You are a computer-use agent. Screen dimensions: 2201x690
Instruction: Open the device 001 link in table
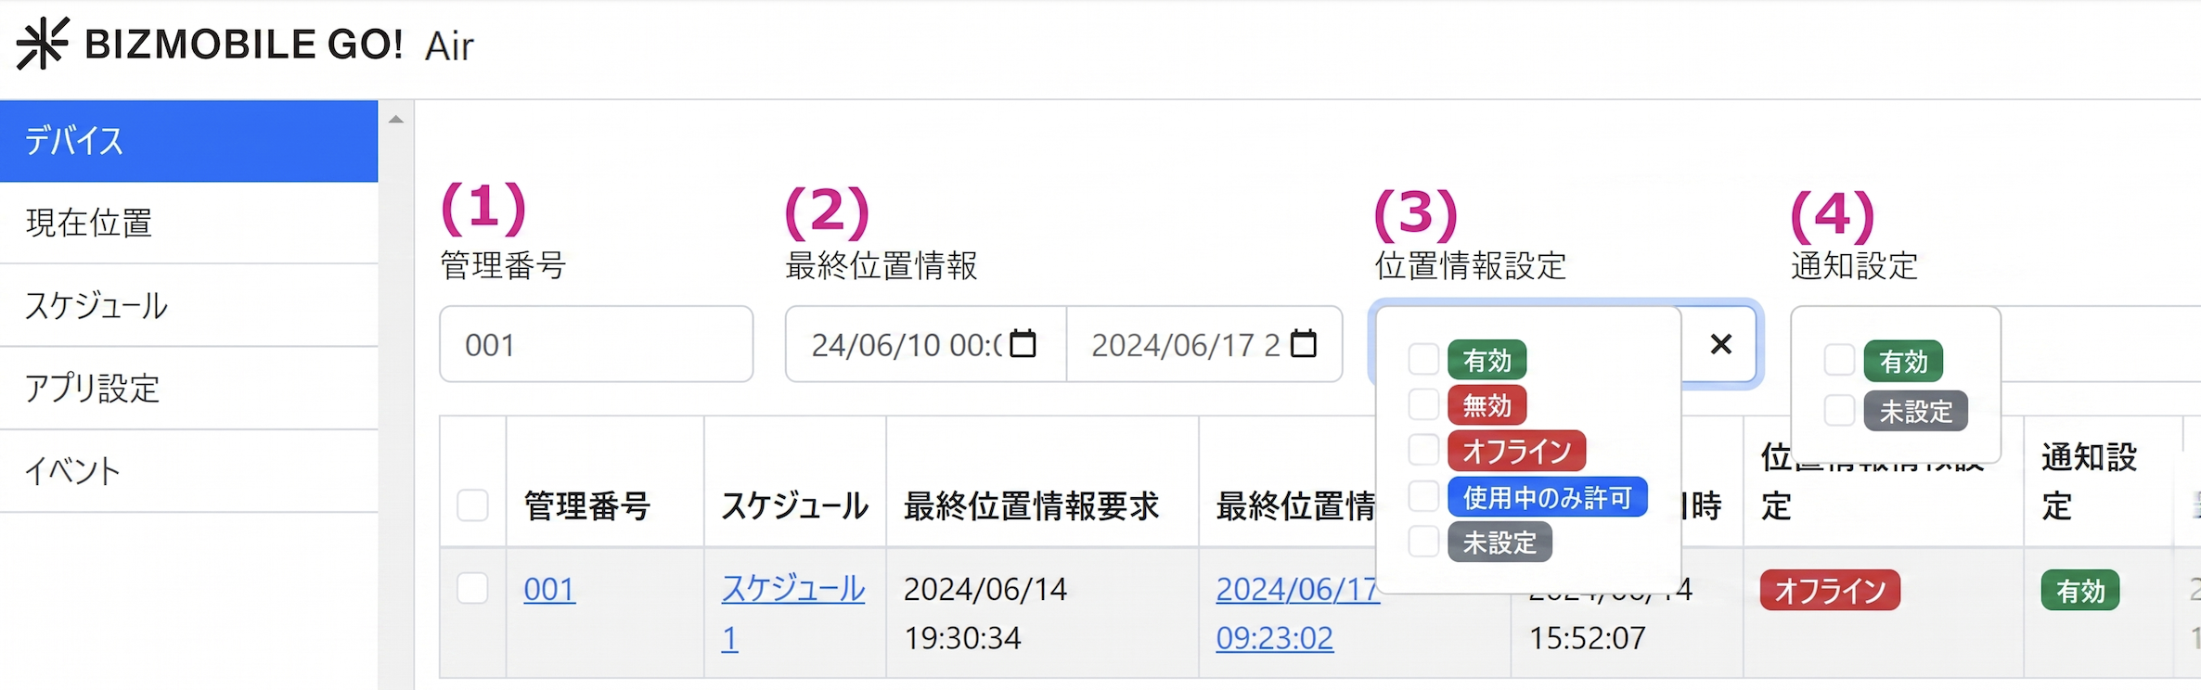tap(549, 589)
